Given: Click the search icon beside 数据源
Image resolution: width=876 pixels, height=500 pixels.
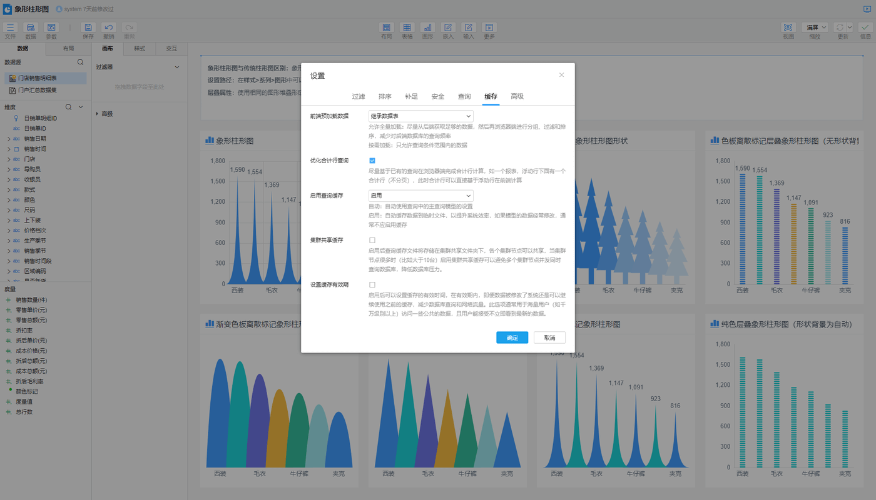Looking at the screenshot, I should (80, 62).
